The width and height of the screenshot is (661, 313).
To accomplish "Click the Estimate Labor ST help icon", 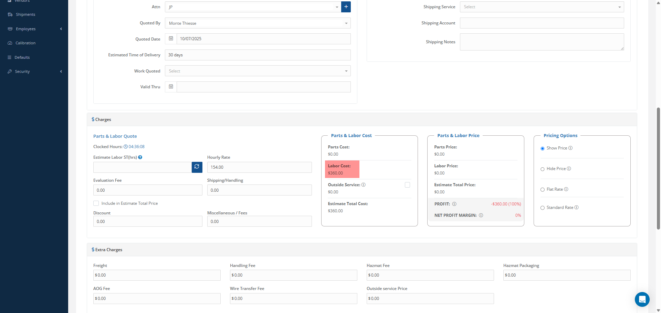I will (140, 157).
